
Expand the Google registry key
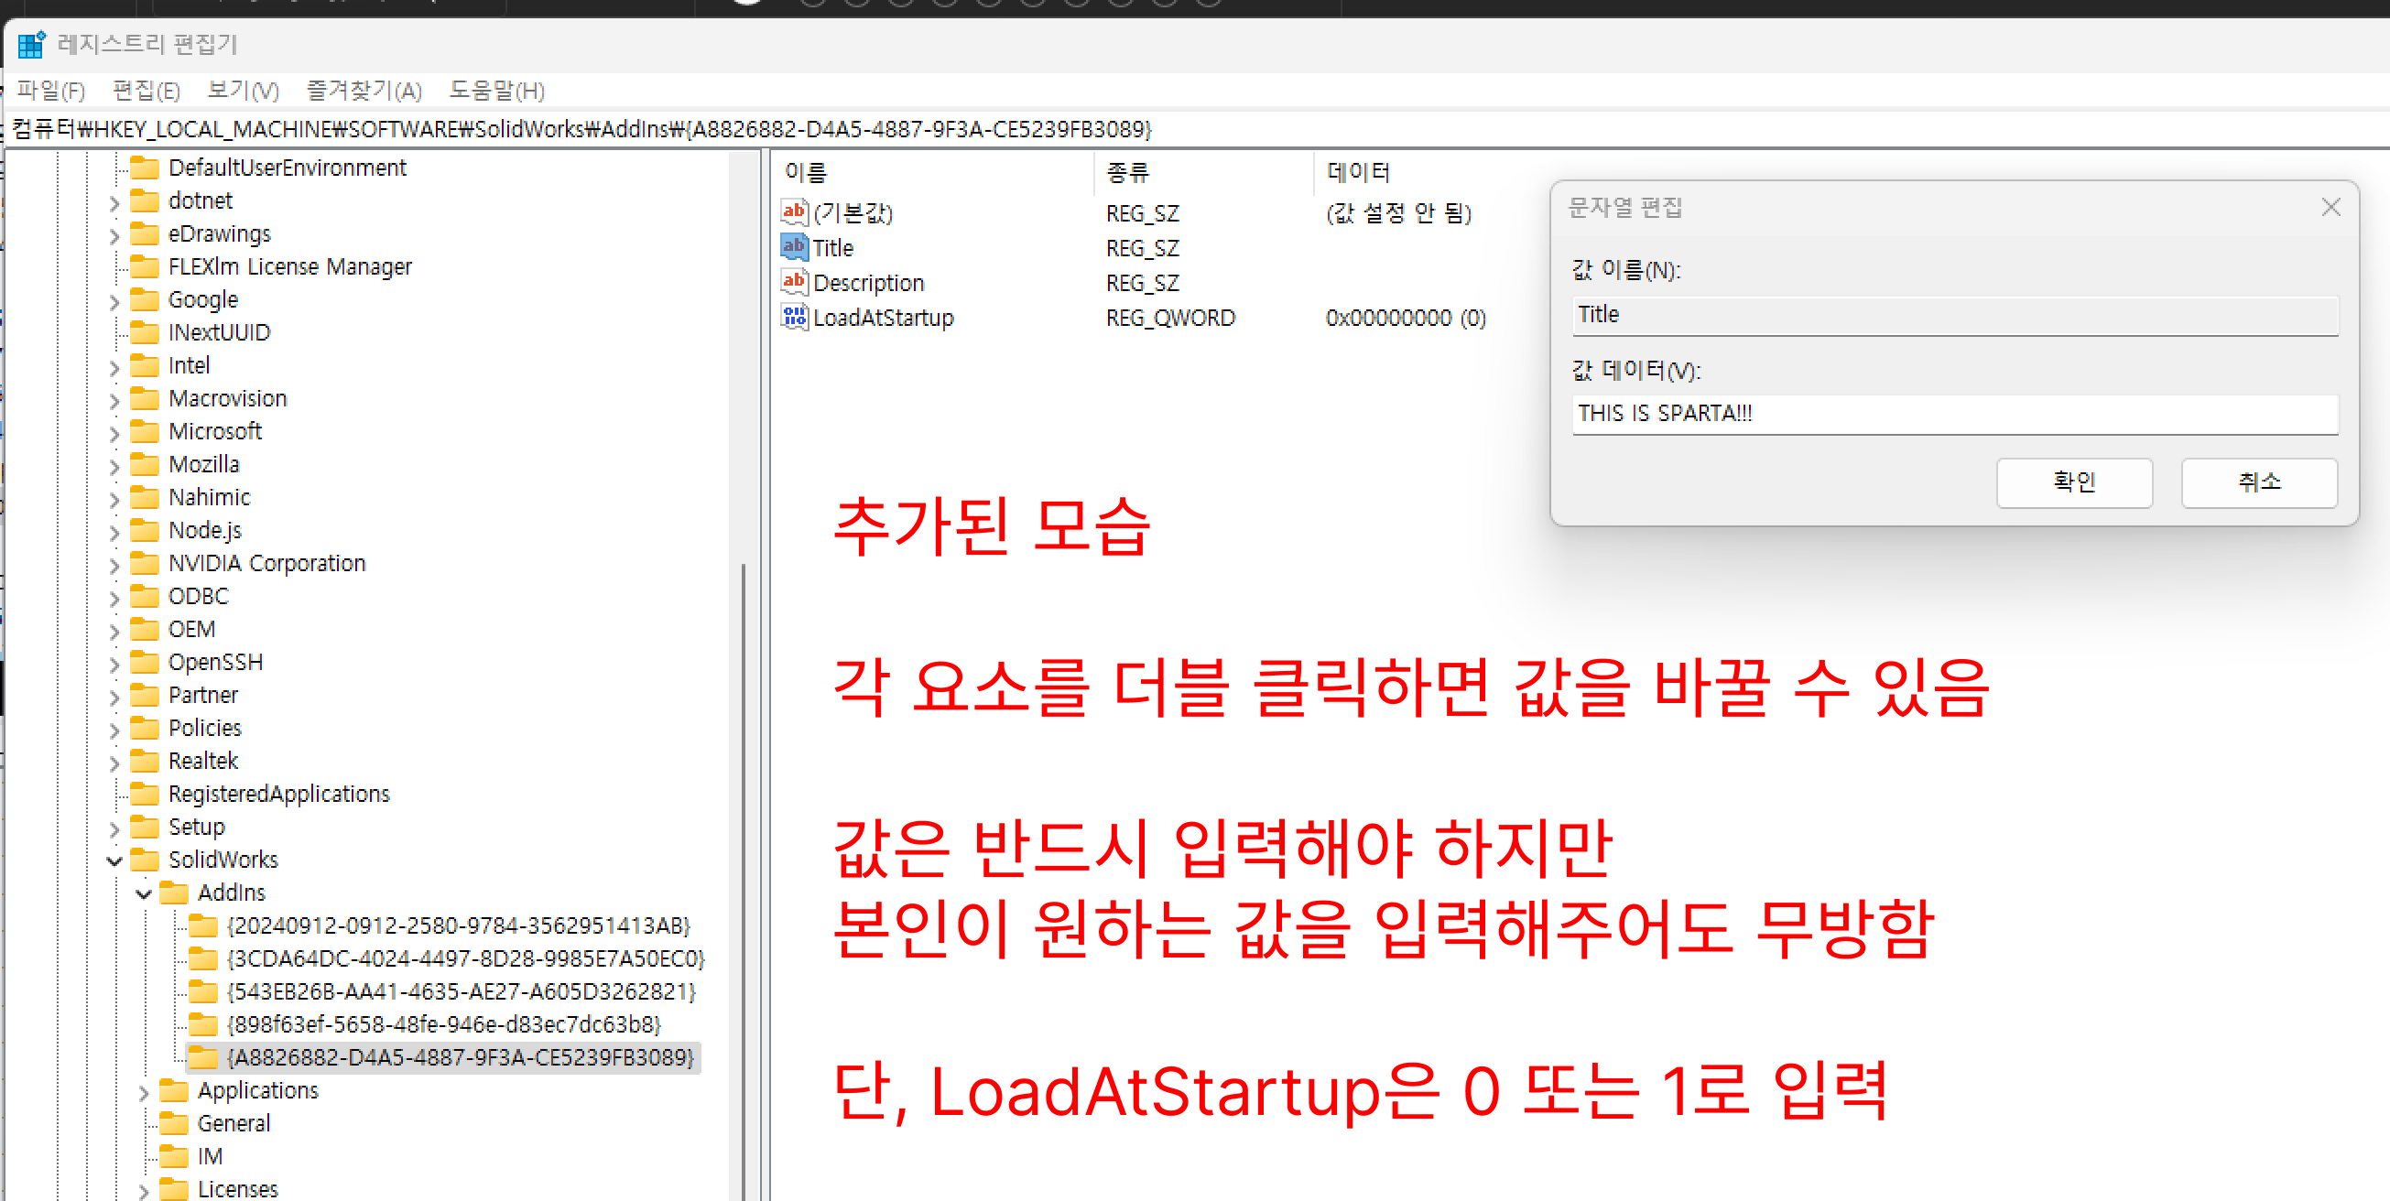(x=114, y=301)
